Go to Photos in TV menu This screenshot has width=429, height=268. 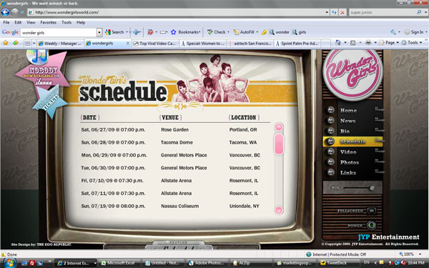pyautogui.click(x=350, y=162)
